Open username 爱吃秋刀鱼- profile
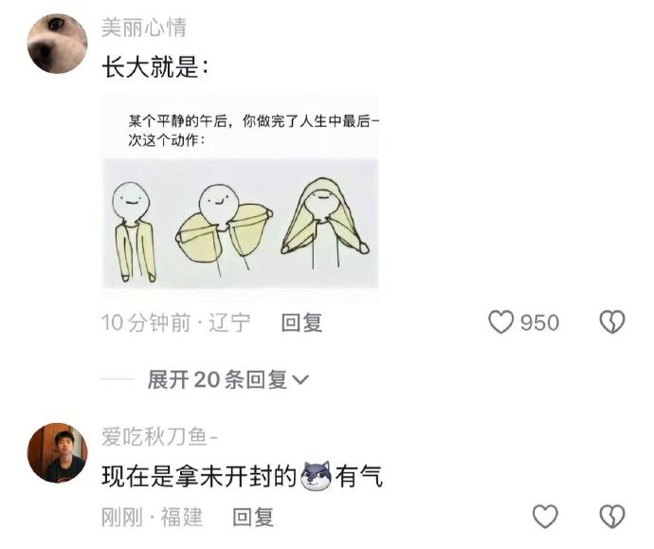654x549 pixels. click(160, 437)
